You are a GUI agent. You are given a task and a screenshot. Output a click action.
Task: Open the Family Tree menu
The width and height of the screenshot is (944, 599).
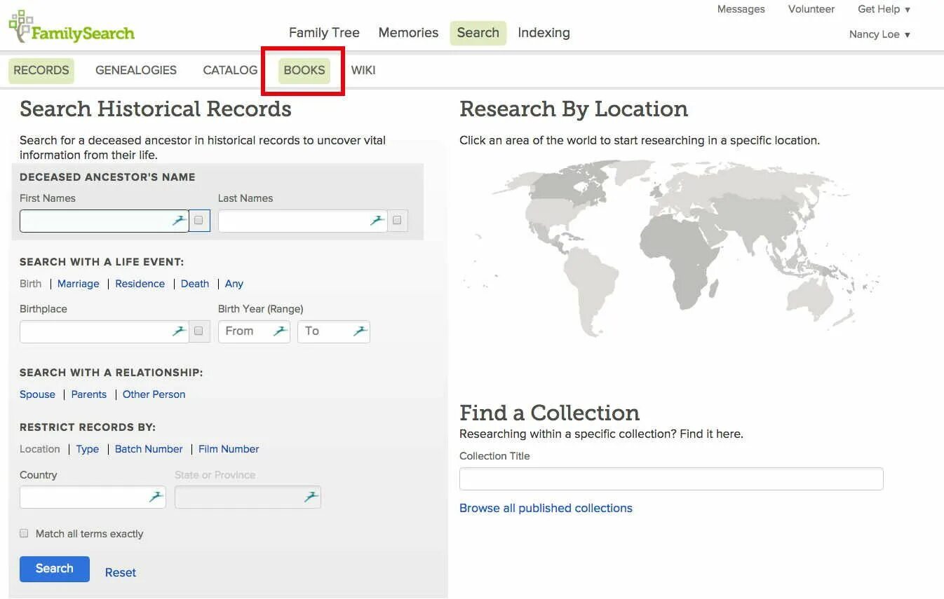pyautogui.click(x=324, y=33)
